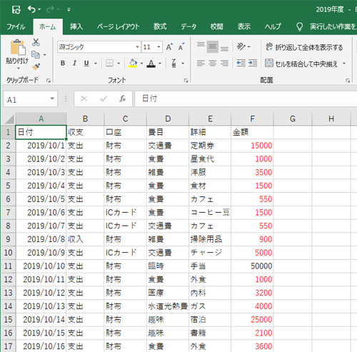Apply font color A icon
357x352 pixels.
(151, 64)
